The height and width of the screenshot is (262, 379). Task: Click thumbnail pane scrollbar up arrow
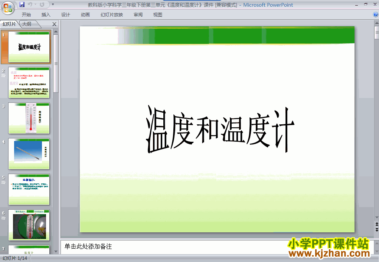point(56,32)
